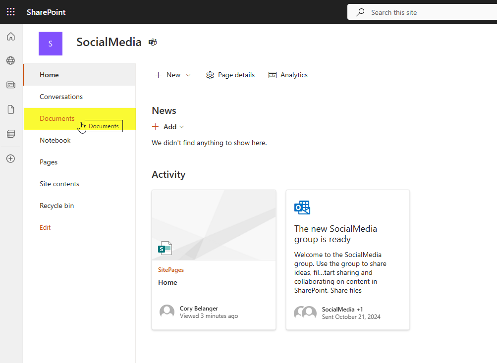
Task: Open My lists icon in app bar
Action: click(x=11, y=134)
